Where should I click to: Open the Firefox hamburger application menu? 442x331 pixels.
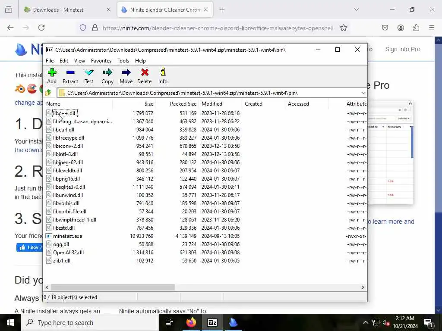click(x=432, y=28)
